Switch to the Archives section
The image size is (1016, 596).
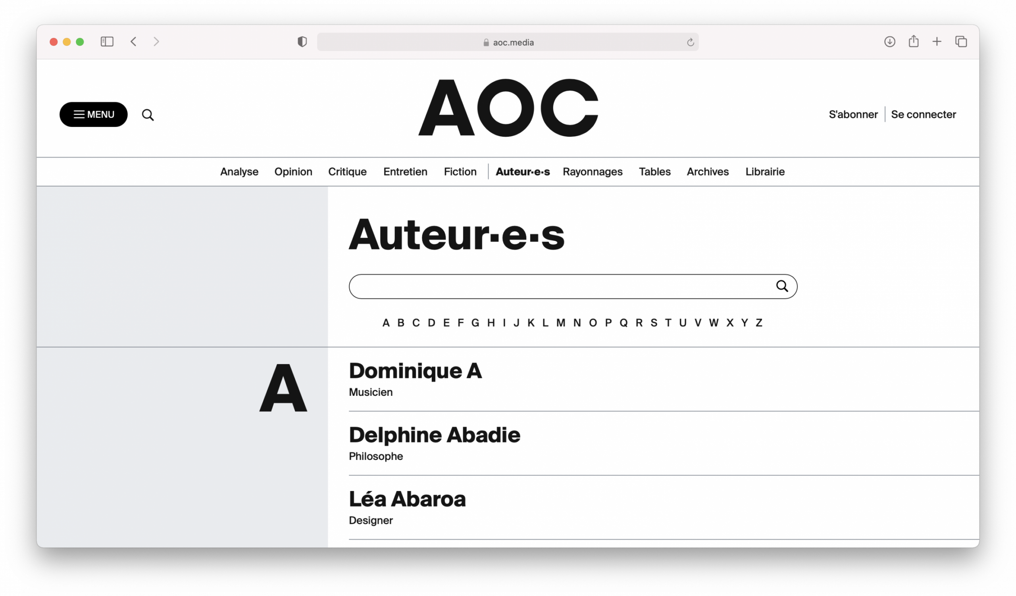click(708, 172)
